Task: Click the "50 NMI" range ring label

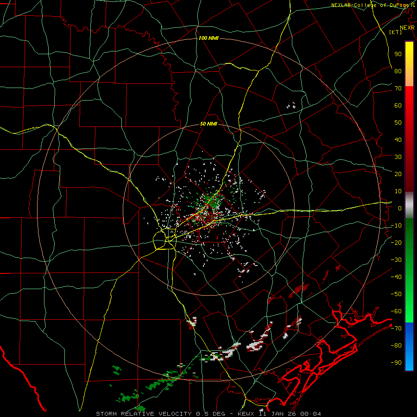Action: (x=208, y=124)
